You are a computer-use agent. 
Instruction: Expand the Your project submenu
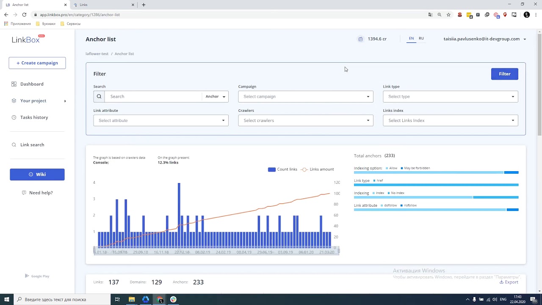[65, 101]
